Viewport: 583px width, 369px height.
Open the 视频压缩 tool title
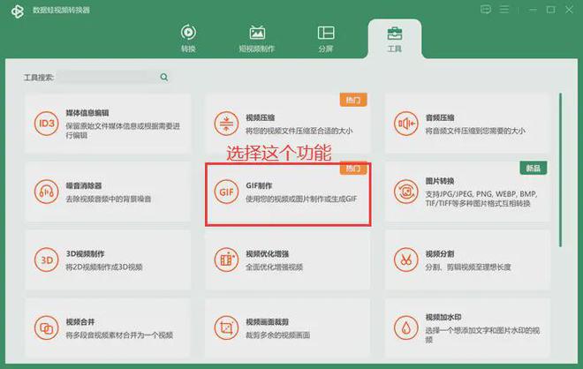(x=261, y=117)
